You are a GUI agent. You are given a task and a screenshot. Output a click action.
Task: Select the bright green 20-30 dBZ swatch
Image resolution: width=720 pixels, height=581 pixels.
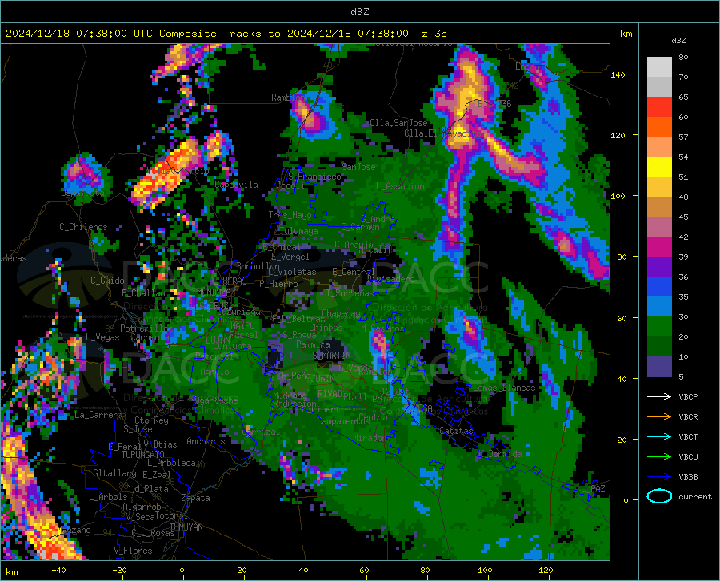click(x=659, y=327)
